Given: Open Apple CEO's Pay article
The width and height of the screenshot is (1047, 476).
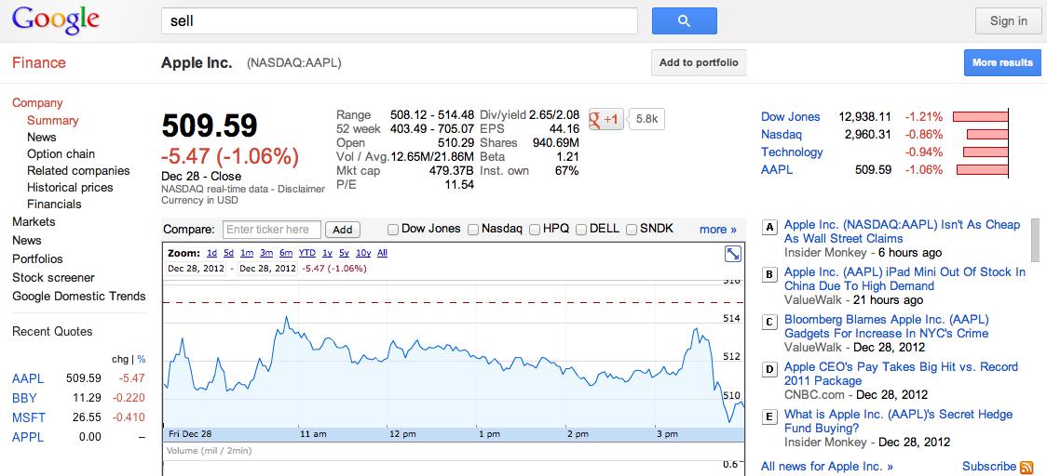Looking at the screenshot, I should click(x=901, y=374).
